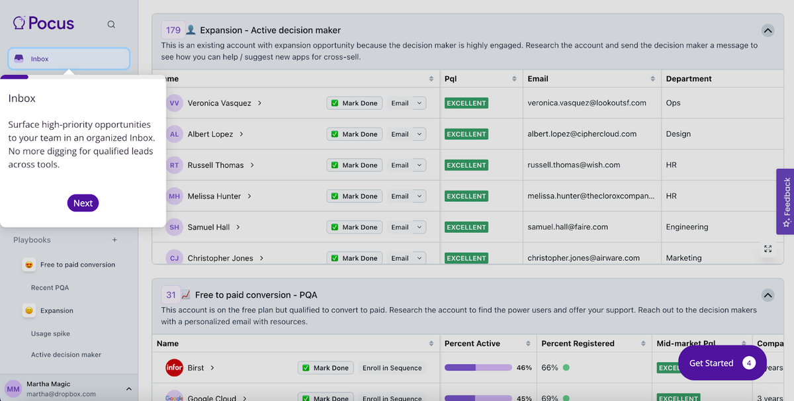Screen dimensions: 794x401
Task: Open the Feedback side tab
Action: (785, 201)
